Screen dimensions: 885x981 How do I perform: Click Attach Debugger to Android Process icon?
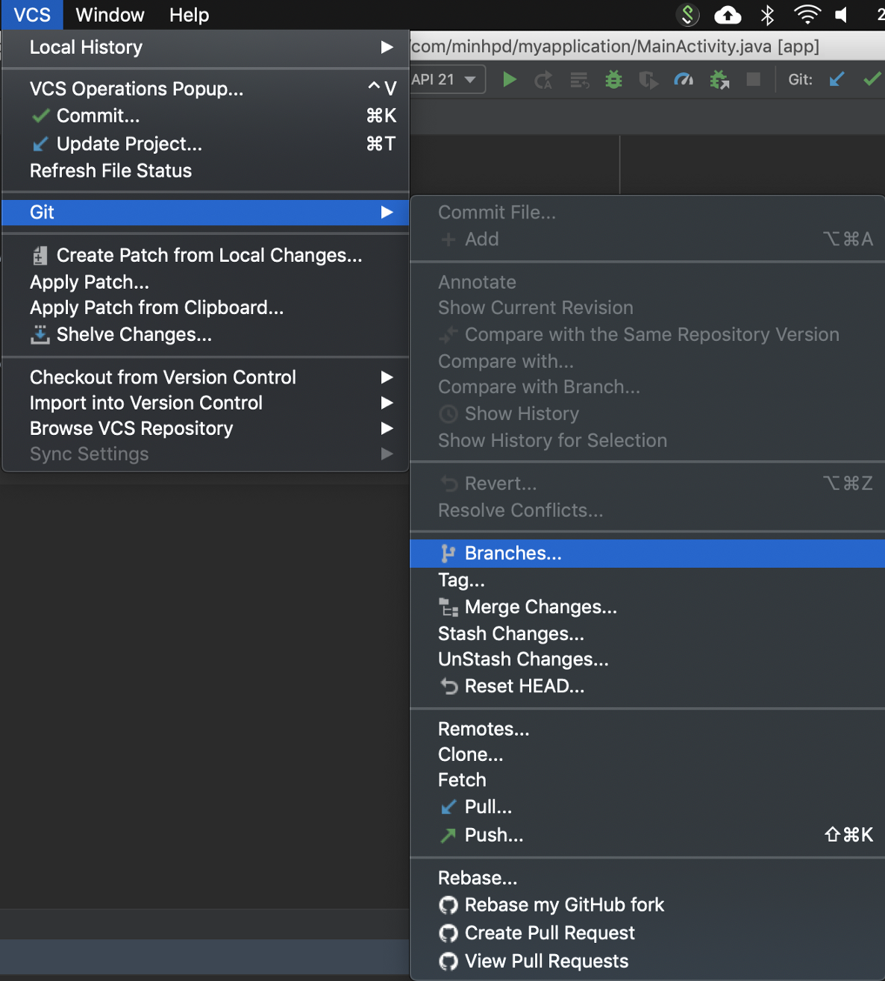(x=719, y=80)
